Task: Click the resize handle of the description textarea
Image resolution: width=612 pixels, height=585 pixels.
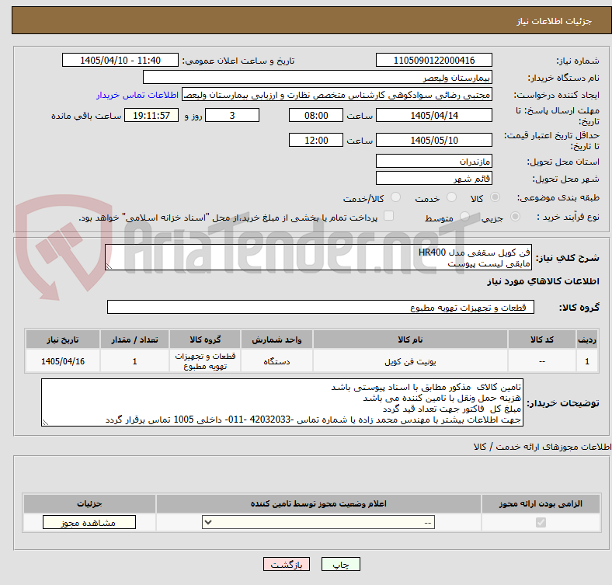Action: click(109, 266)
